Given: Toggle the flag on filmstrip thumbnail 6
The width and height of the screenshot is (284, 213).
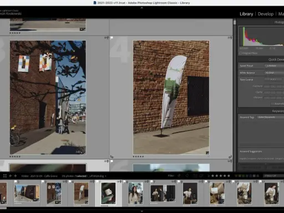Looking at the screenshot, I should point(124,181).
